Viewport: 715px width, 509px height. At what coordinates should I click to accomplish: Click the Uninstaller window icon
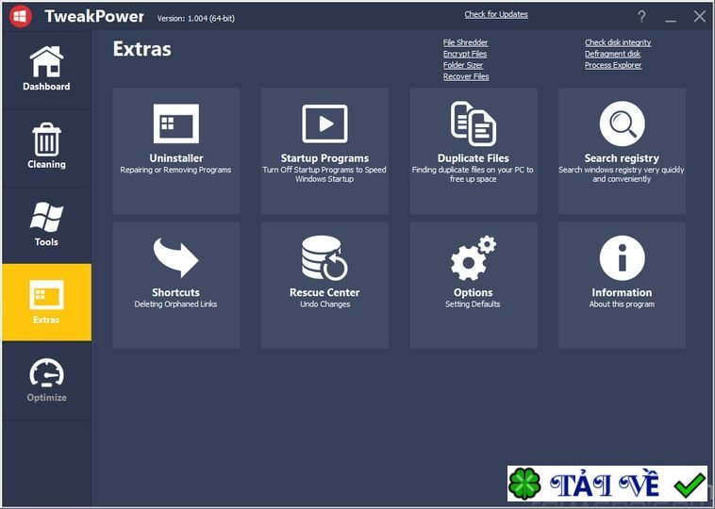pyautogui.click(x=176, y=123)
